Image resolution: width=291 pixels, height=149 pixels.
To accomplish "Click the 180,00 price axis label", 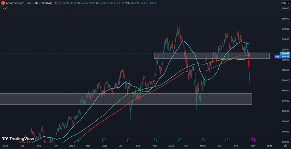I will point(285,91).
